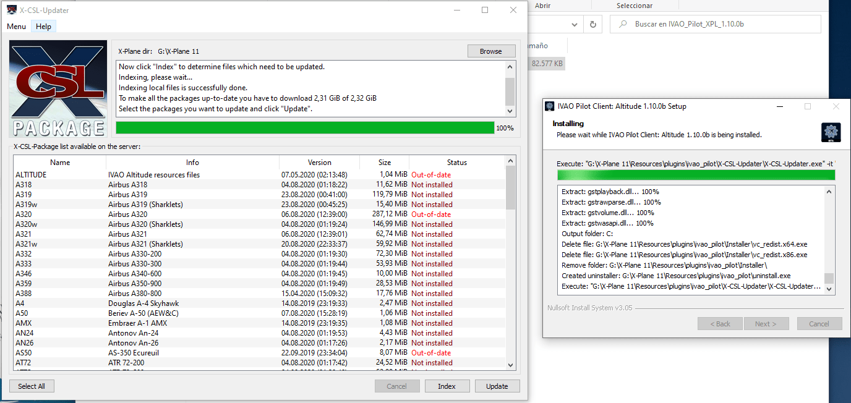
Task: Click the IVAO setup title bar icon
Action: click(549, 106)
